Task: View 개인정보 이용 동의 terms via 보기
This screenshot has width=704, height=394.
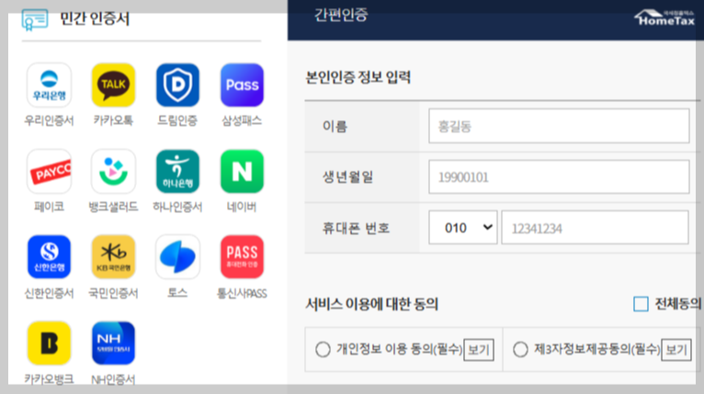Action: click(479, 350)
